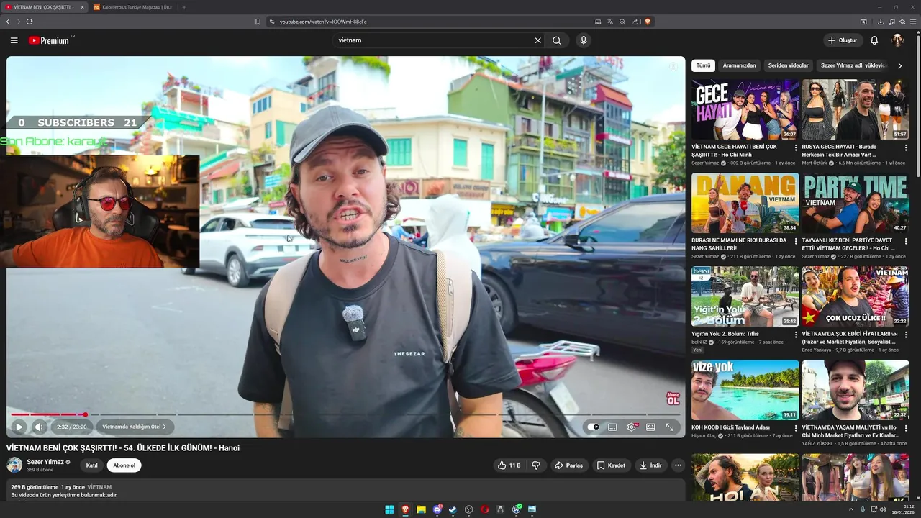Viewport: 921px width, 518px height.
Task: Subscribe with Abone ol button
Action: click(x=124, y=465)
